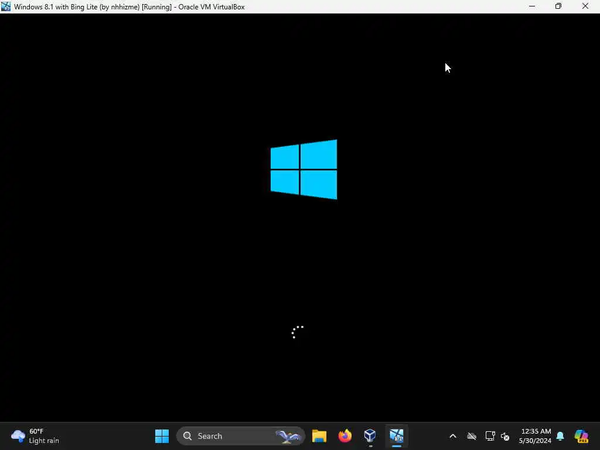This screenshot has width=600, height=450.
Task: Open the Windows Start menu
Action: (x=162, y=436)
